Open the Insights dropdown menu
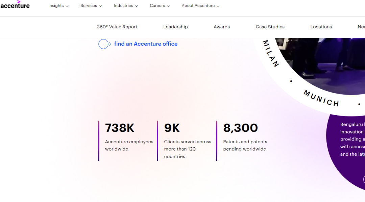The height and width of the screenshot is (202, 365). point(58,6)
